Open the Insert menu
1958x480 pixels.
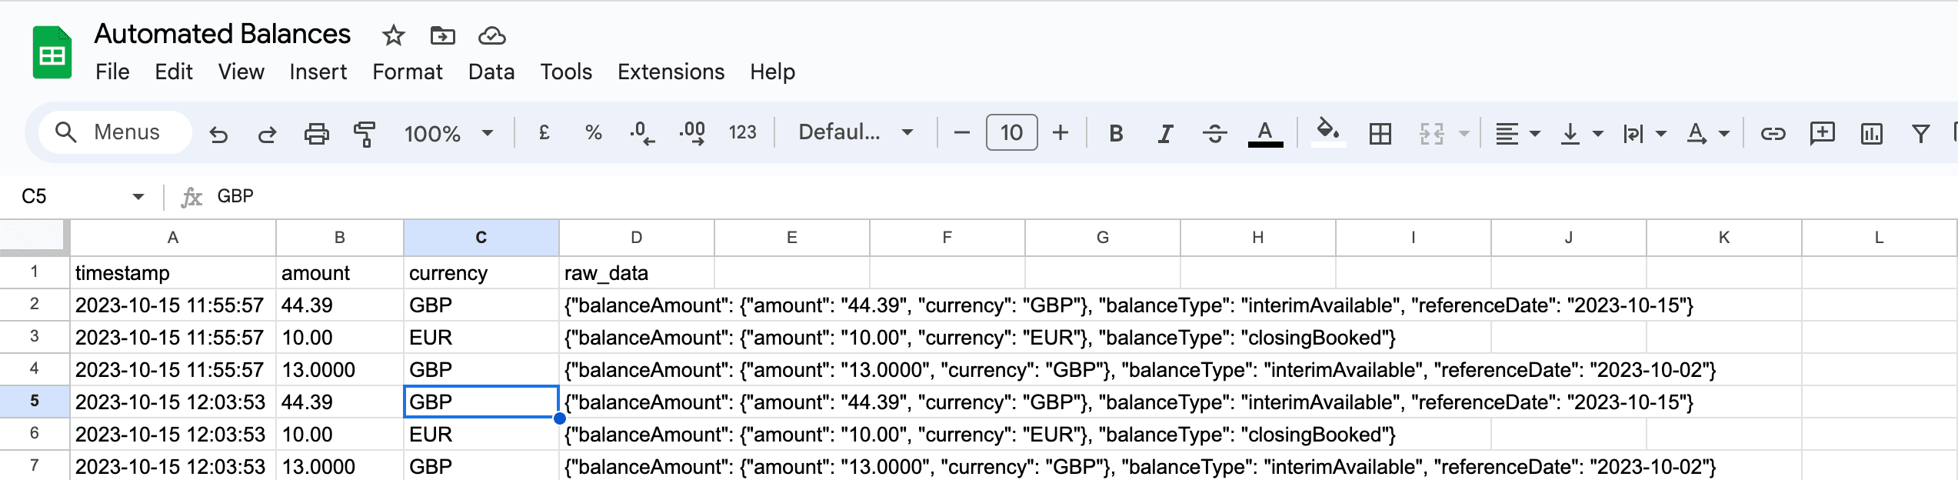[x=318, y=72]
